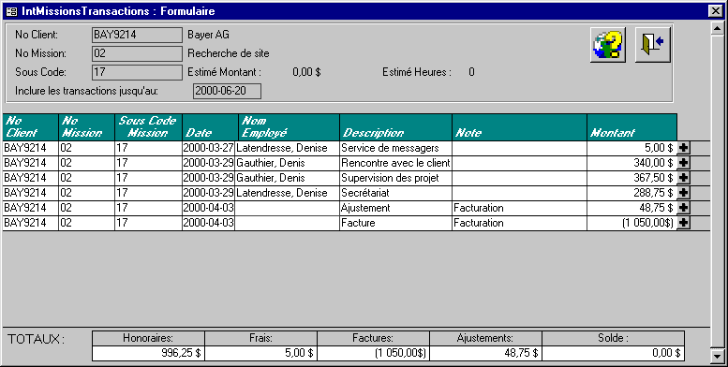Viewport: 728px width, 367px height.
Task: Click the Honoraires total 996,25 $
Action: (x=148, y=353)
